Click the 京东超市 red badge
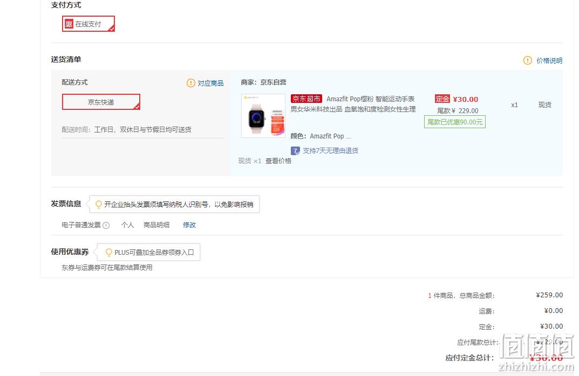Image resolution: width=579 pixels, height=376 pixels. click(306, 99)
